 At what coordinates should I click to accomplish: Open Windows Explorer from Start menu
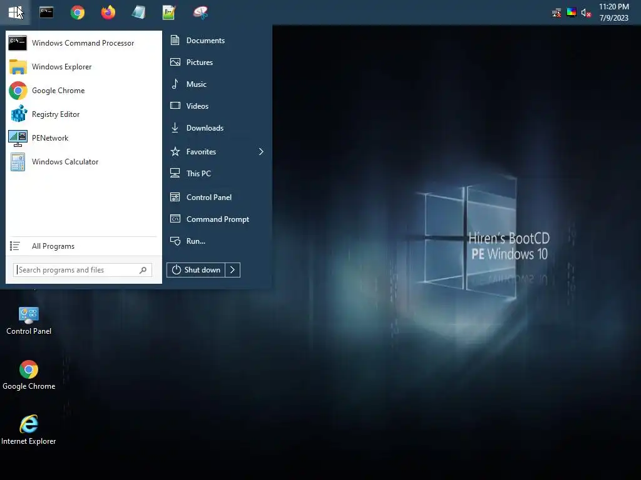click(84, 66)
